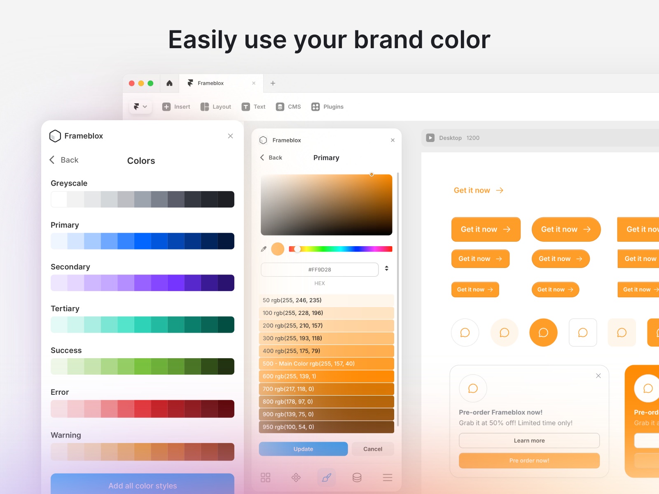
Task: Select the paintbrush styles icon at the bottom
Action: point(326,478)
